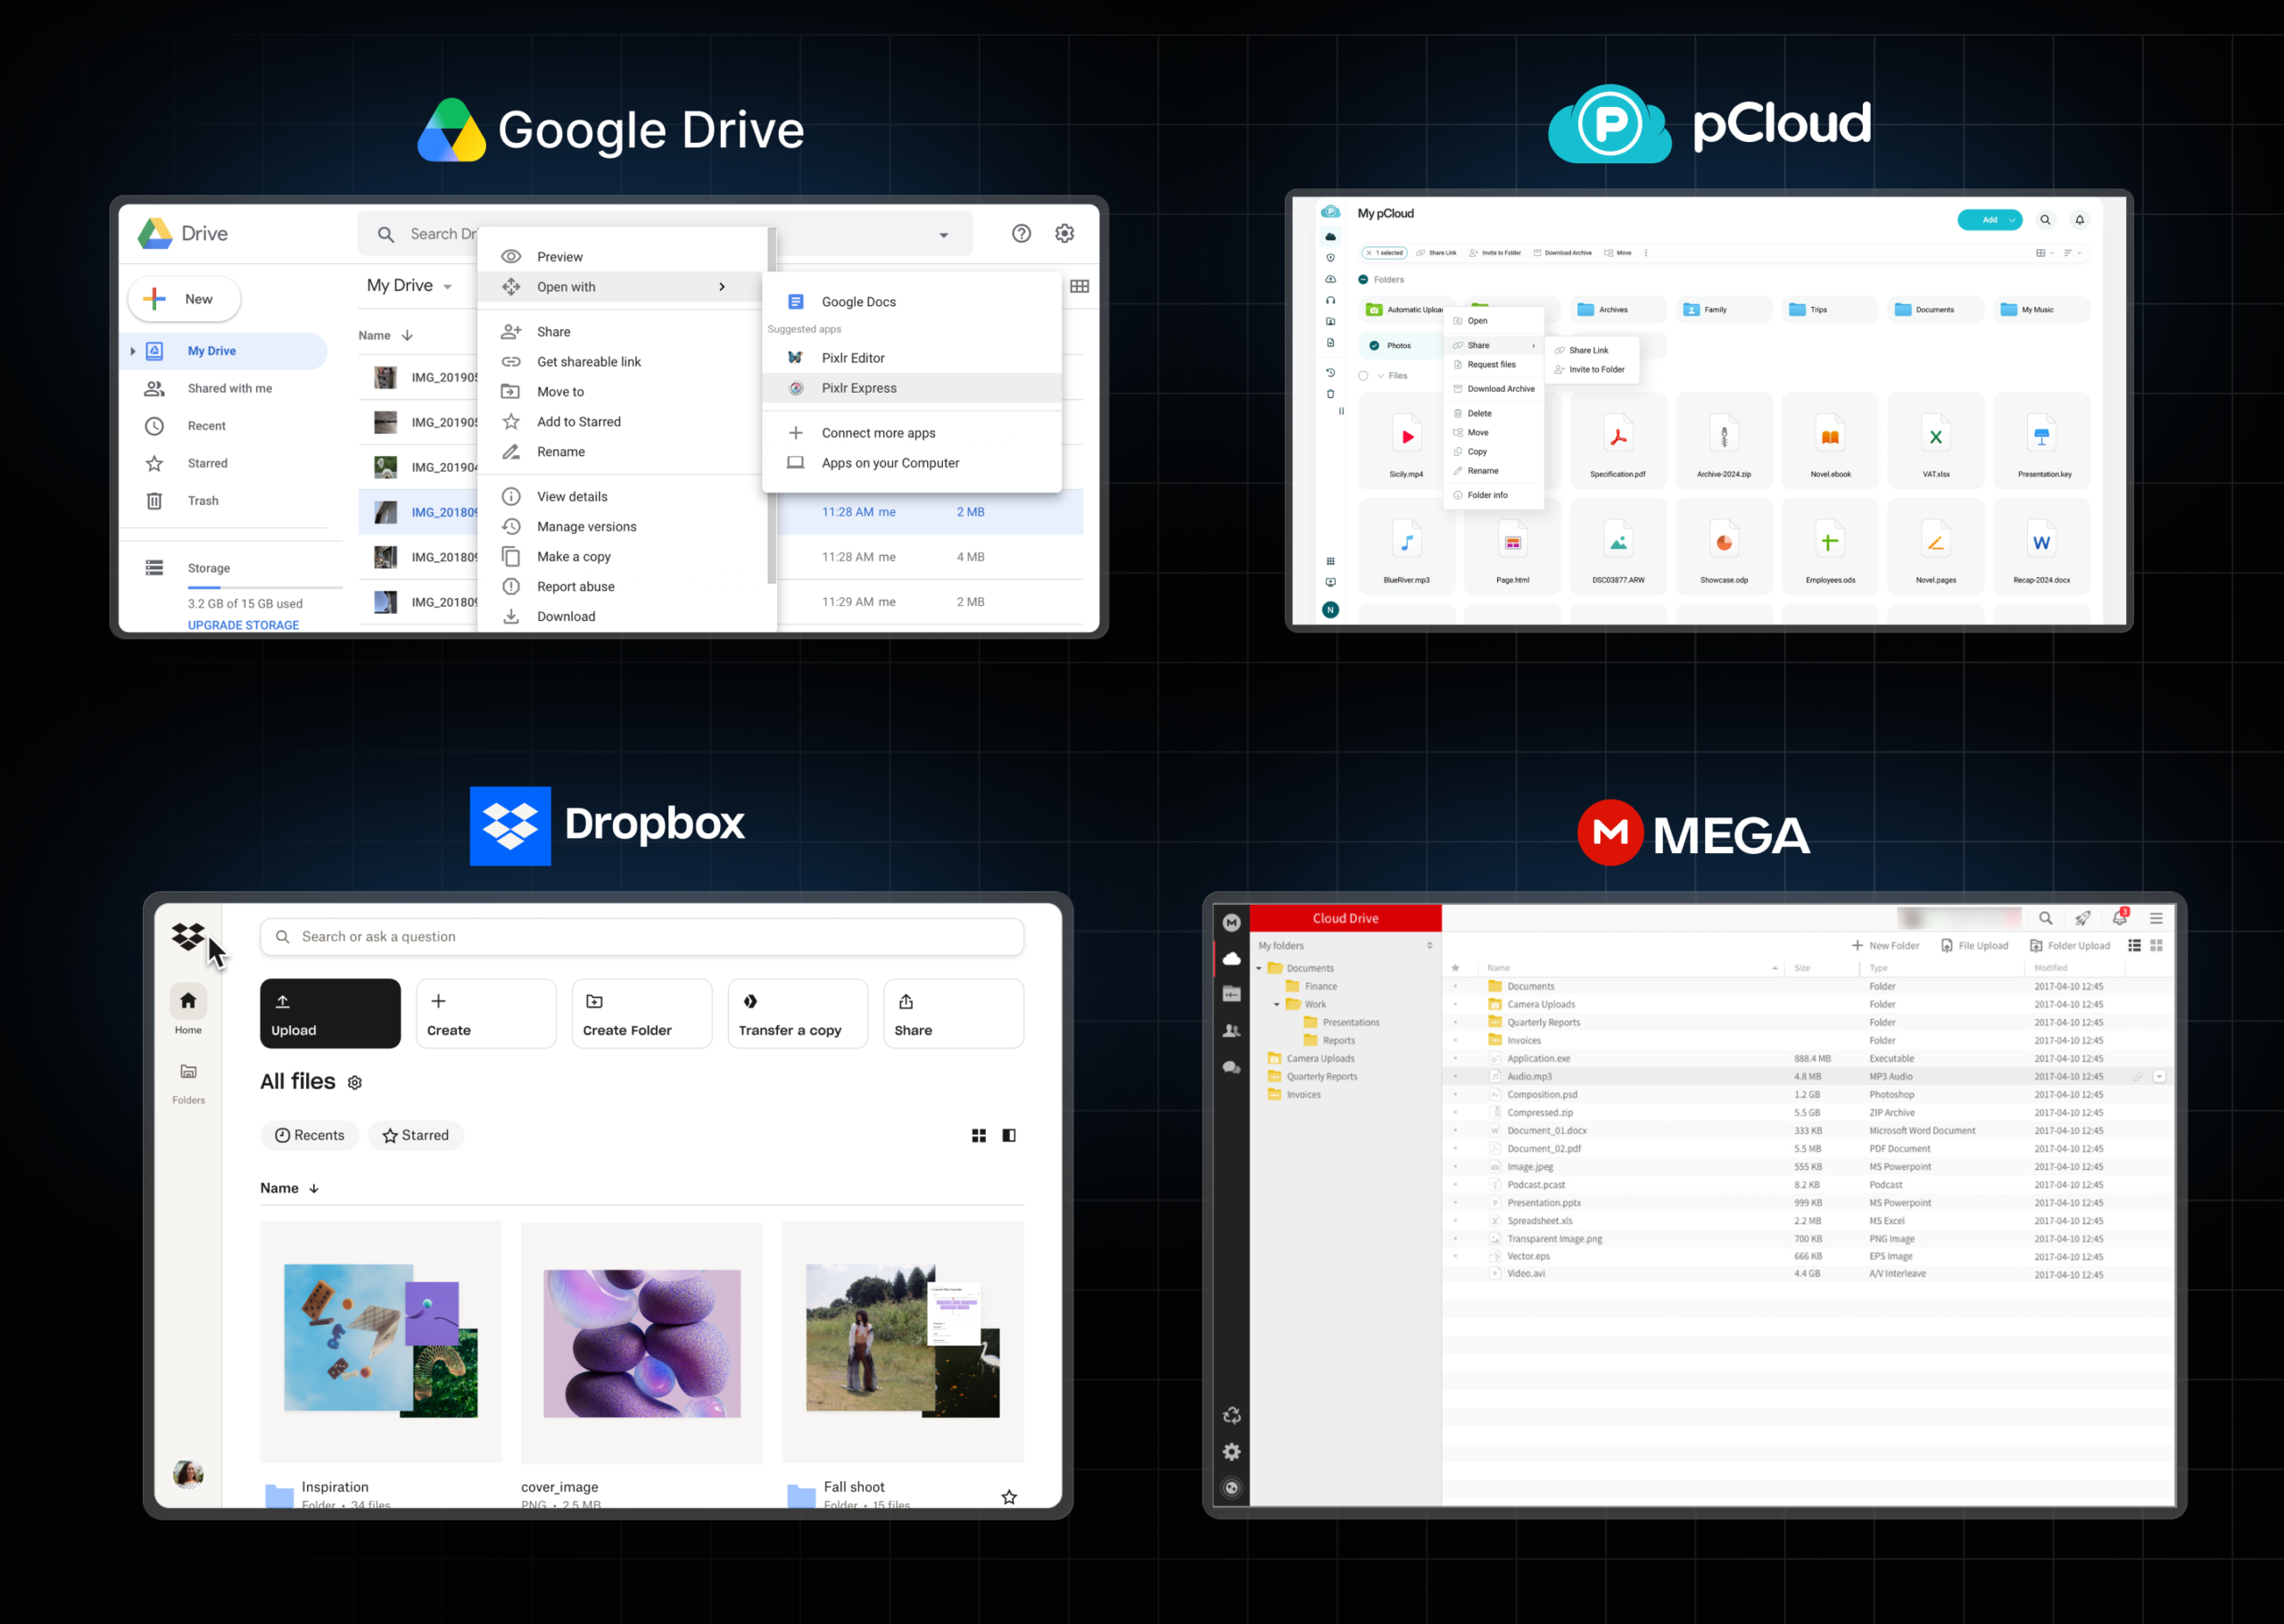Screen dimensions: 2284x1624
Task: Uncheck the selected Photos folder in pCloud
Action: coord(1374,346)
